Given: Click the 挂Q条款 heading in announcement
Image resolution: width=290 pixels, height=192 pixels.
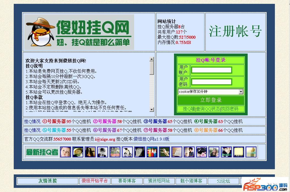Looking at the screenshot, I should pos(34,97).
